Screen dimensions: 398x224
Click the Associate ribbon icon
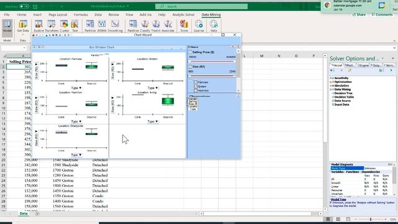click(168, 26)
